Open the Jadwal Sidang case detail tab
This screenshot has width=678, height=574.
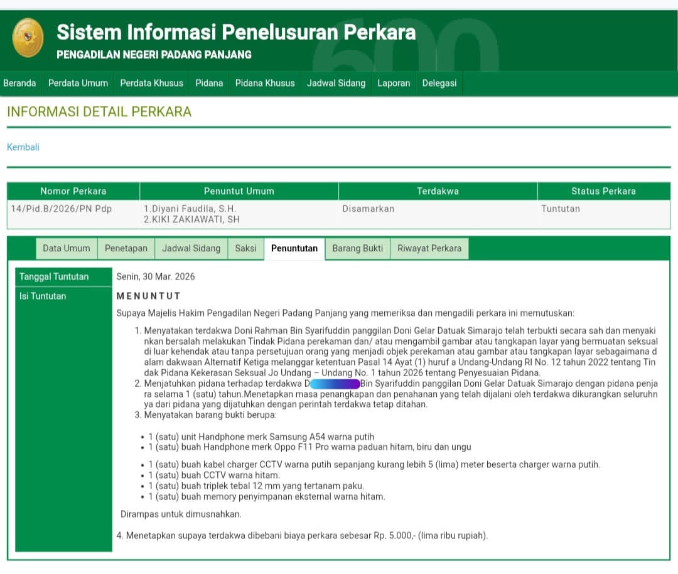tap(191, 249)
